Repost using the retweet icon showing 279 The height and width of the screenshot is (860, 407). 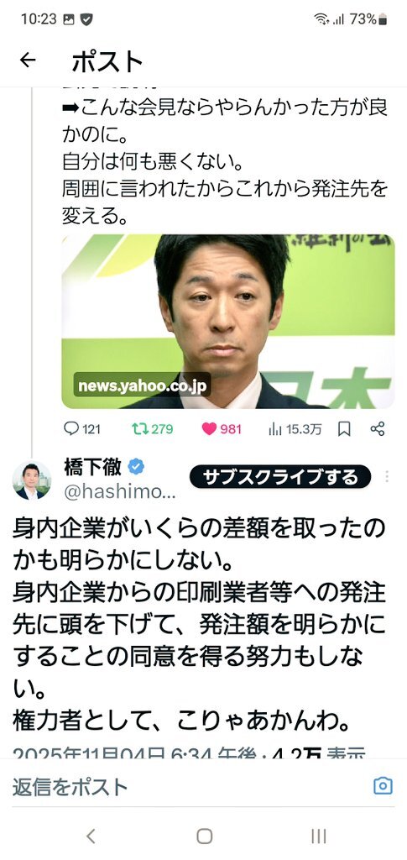[152, 428]
